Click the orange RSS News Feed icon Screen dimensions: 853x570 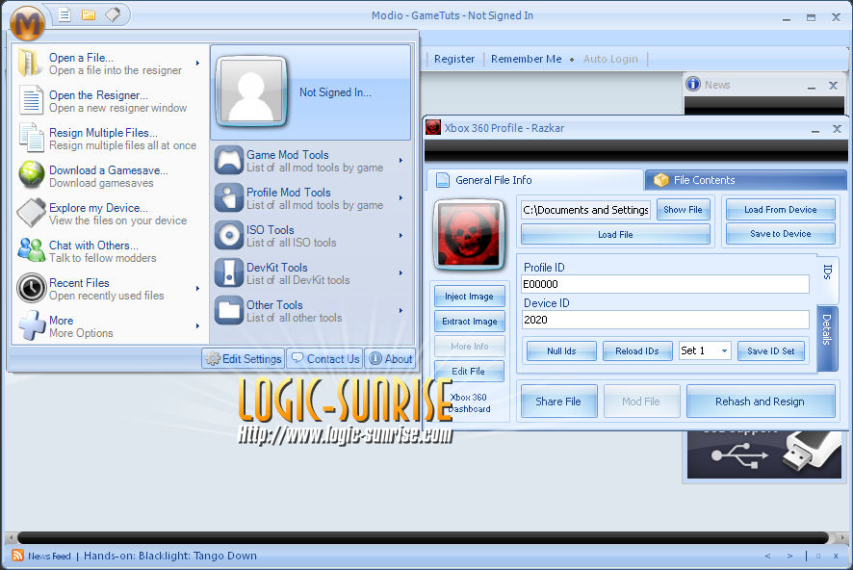pos(17,556)
